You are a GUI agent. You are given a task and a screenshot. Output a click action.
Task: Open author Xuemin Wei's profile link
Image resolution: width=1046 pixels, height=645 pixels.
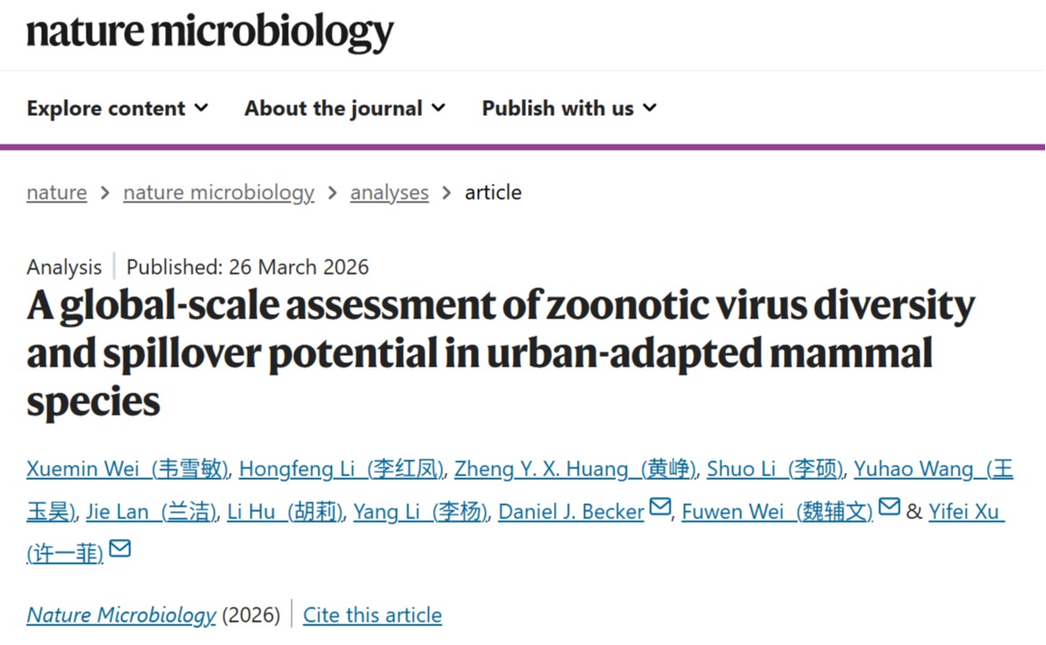(128, 469)
